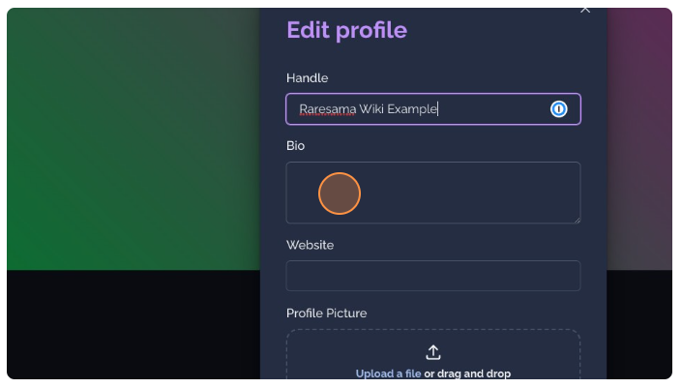This screenshot has height=388, width=682.
Task: Focus the Bio text area
Action: tap(432, 193)
